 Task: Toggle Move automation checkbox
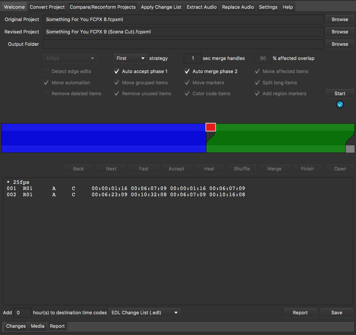pos(46,83)
